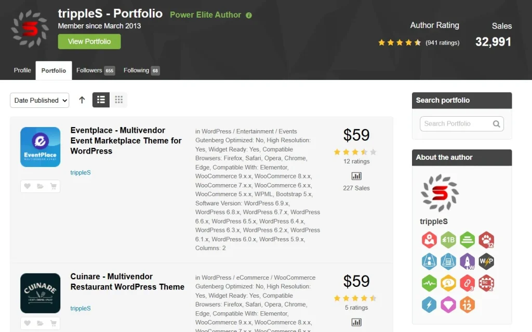Switch to grid view layout

coord(118,100)
